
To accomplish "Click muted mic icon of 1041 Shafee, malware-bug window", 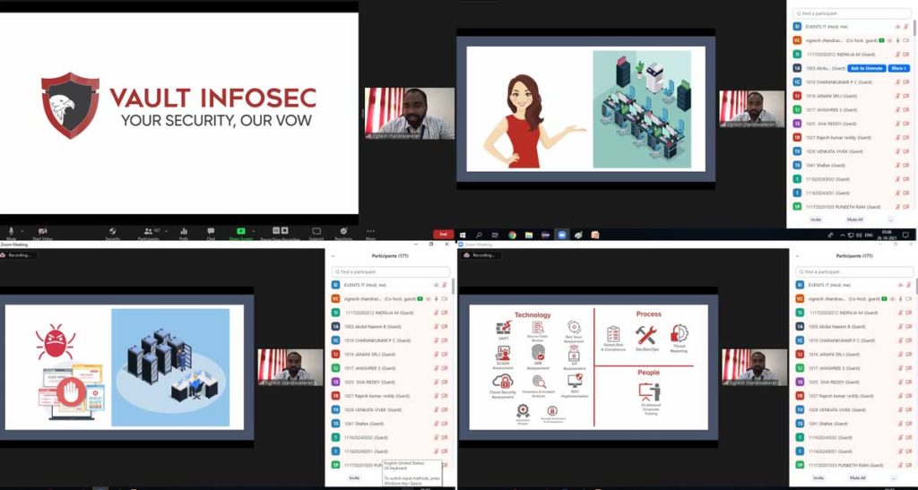I will pyautogui.click(x=437, y=424).
